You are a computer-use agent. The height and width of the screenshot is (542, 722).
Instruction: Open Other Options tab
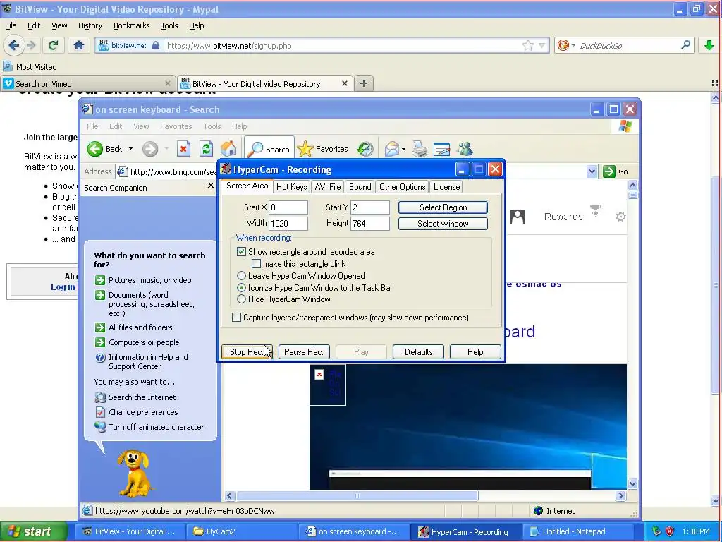402,186
